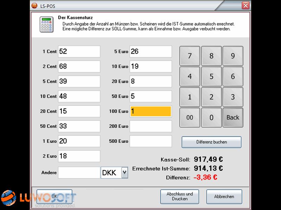
Task: Click the Abschluss und Drucken button
Action: coord(179,197)
